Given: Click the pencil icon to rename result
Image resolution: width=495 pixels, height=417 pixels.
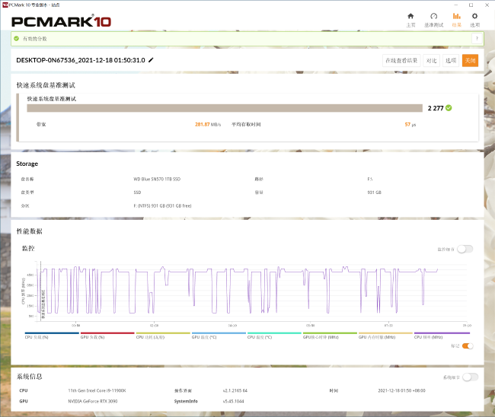Looking at the screenshot, I should [151, 60].
